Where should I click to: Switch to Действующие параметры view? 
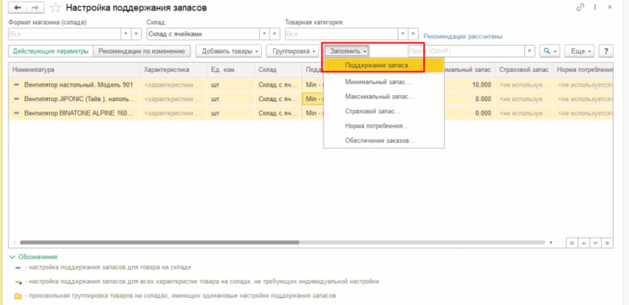[x=50, y=51]
